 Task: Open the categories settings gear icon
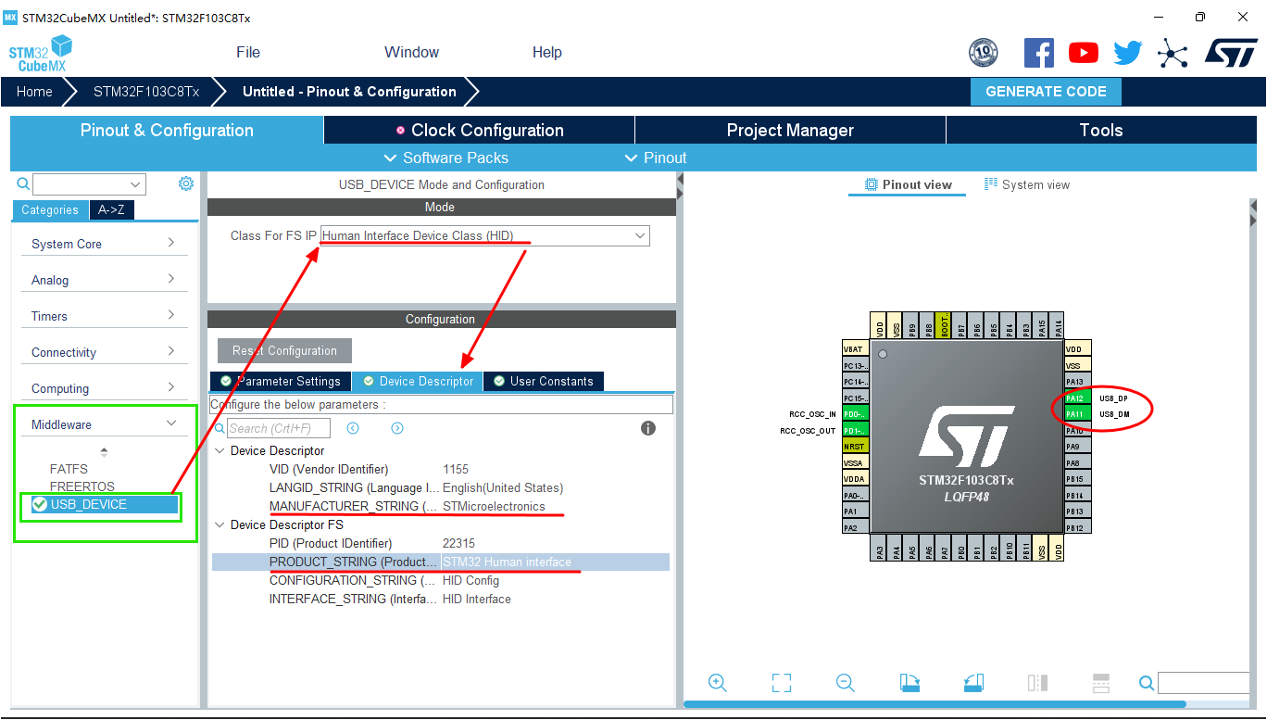point(186,183)
